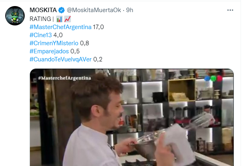Go to the #Emparejados hashtag
Screen dimensions: 243x166
coord(49,51)
